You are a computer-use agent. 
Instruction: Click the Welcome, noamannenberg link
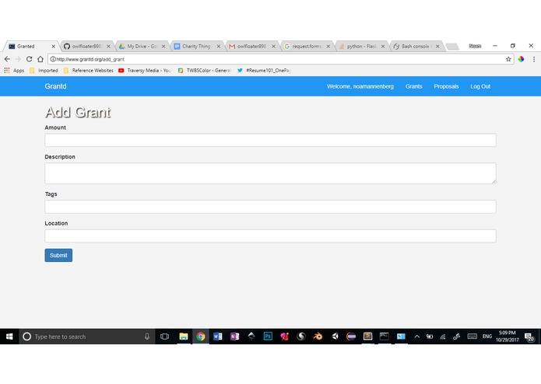[360, 86]
